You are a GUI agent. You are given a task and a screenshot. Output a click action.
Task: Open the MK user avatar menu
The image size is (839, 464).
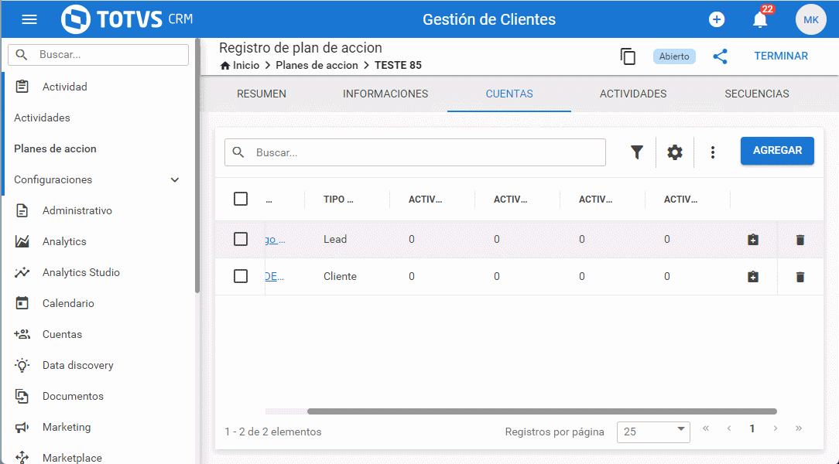(x=810, y=20)
